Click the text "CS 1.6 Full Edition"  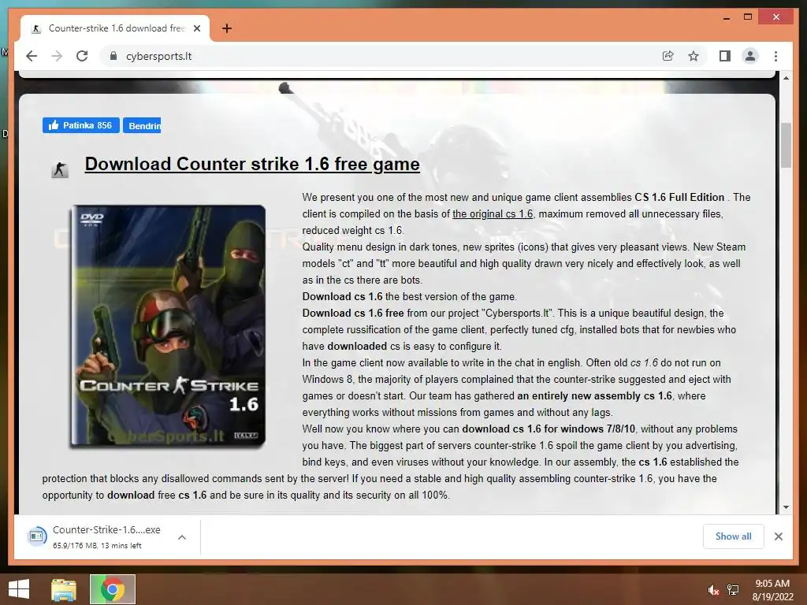(679, 197)
